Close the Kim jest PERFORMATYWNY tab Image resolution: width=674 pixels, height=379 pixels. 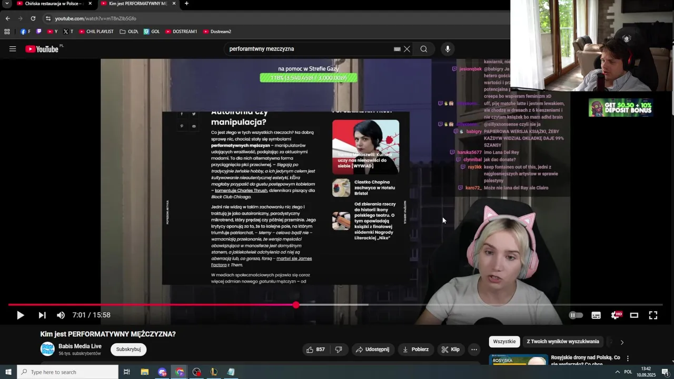tap(174, 4)
